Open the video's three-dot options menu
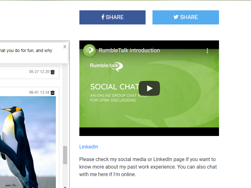The width and height of the screenshot is (251, 188). pyautogui.click(x=207, y=51)
